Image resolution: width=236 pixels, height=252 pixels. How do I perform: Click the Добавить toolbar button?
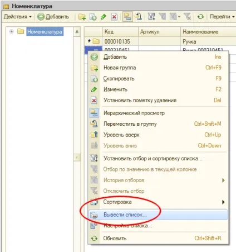coord(53,17)
